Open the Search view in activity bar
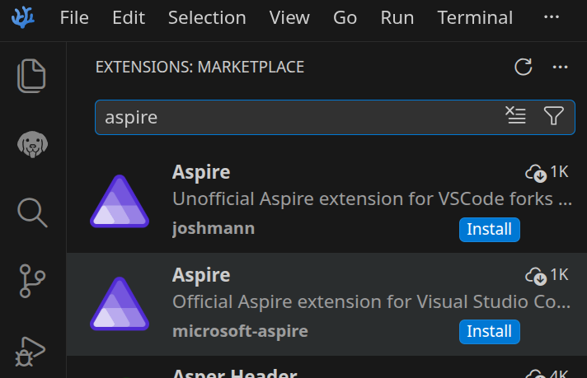 [x=32, y=212]
